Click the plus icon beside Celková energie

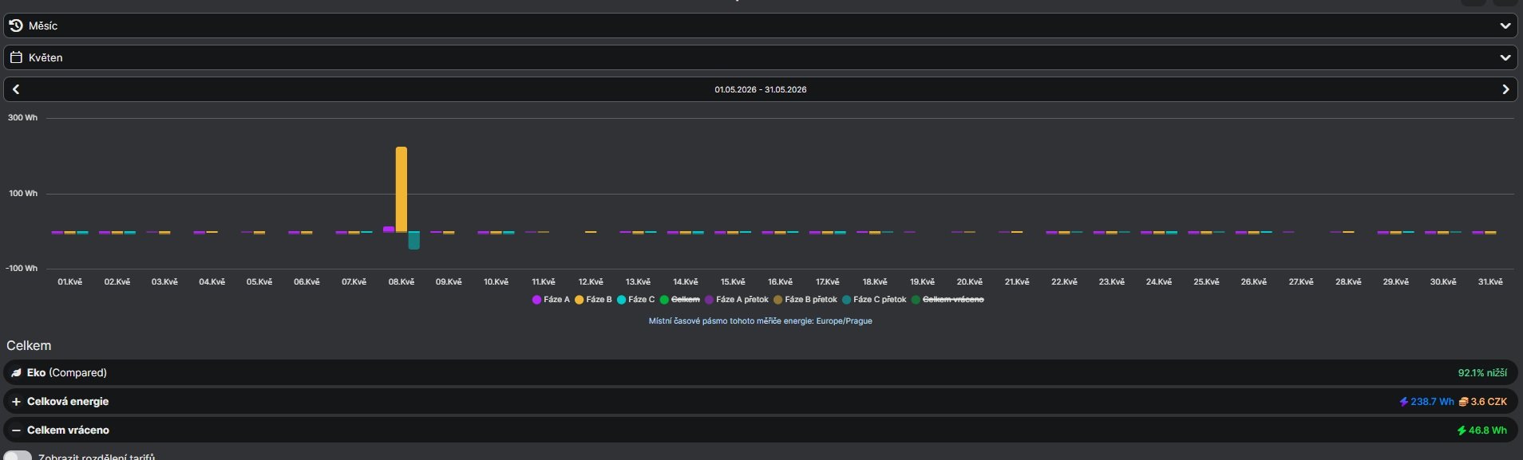pos(16,402)
